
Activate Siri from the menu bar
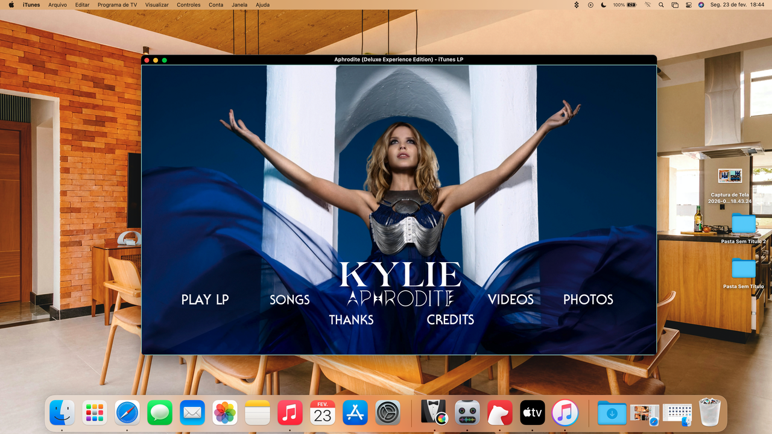701,5
